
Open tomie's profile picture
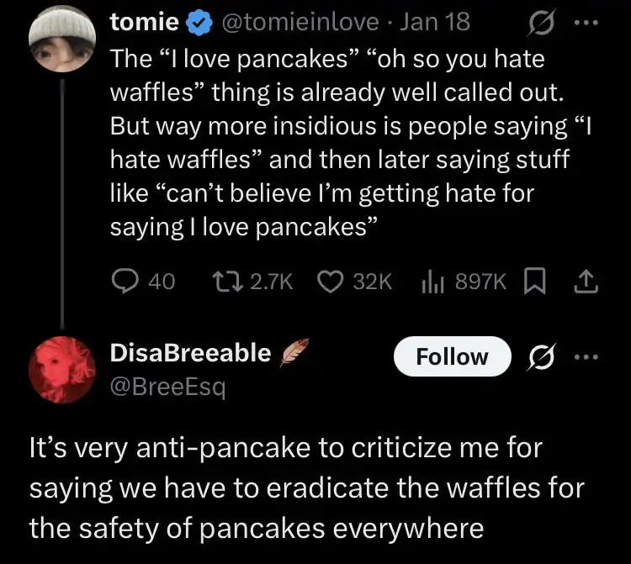(63, 42)
